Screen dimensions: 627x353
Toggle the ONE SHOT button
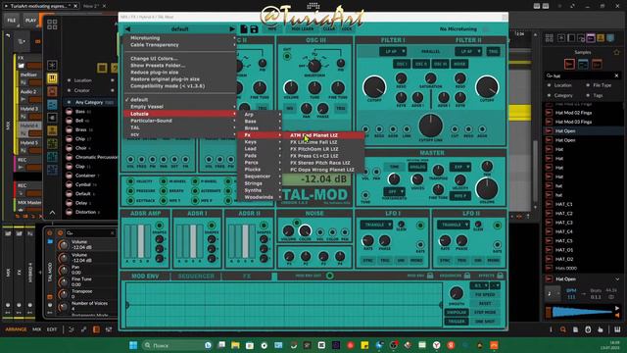coord(485,322)
